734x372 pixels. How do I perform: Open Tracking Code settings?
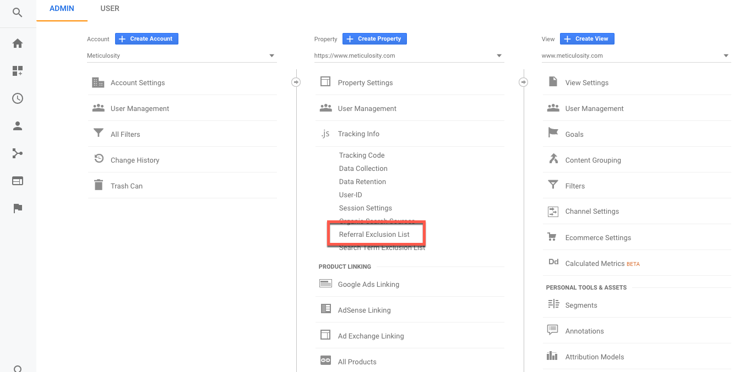pyautogui.click(x=362, y=155)
